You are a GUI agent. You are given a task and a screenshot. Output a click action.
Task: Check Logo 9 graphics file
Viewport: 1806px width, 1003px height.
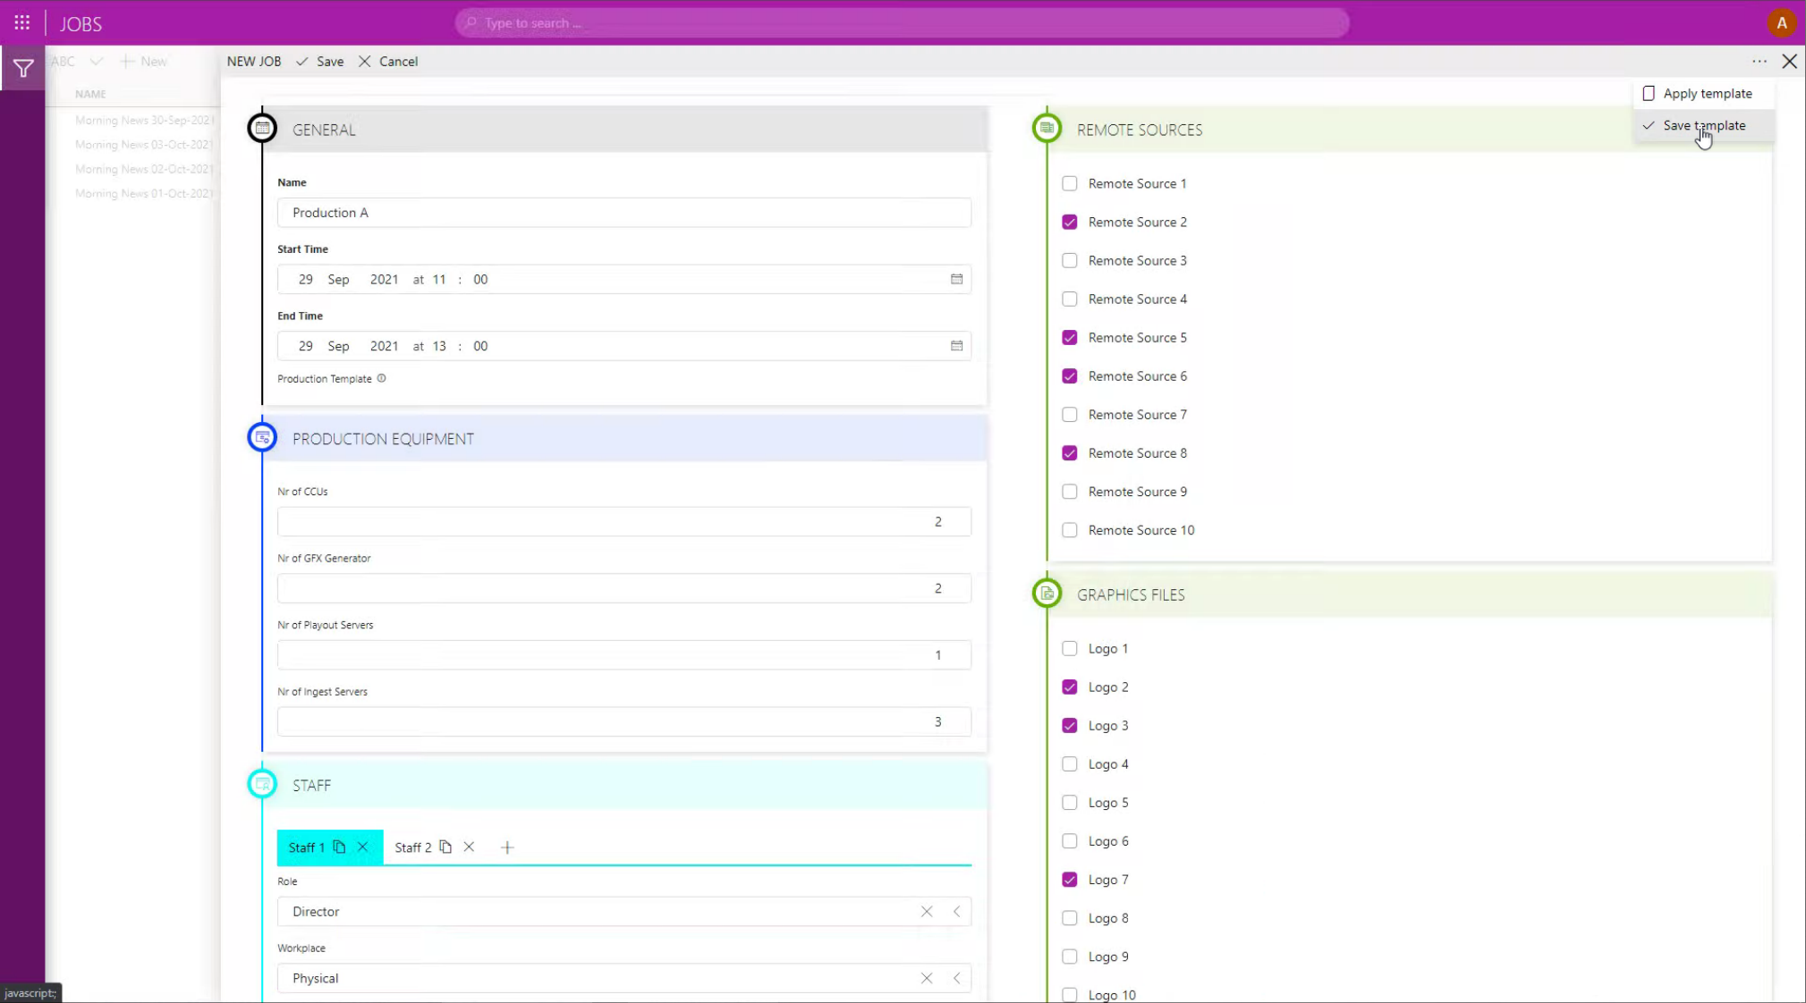[x=1069, y=957]
